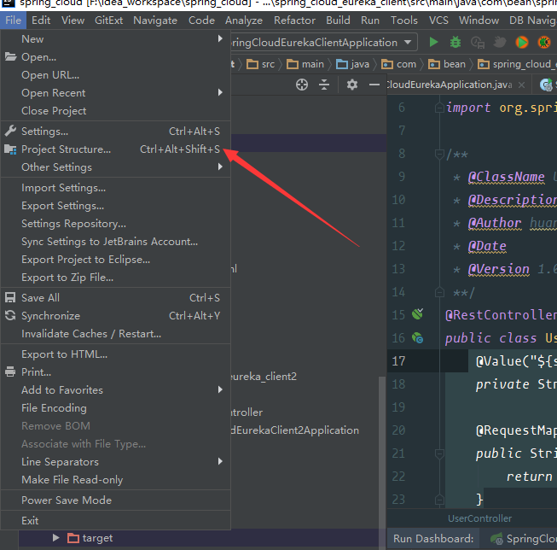
Task: Click the main breadcrumb
Action: coord(306,64)
